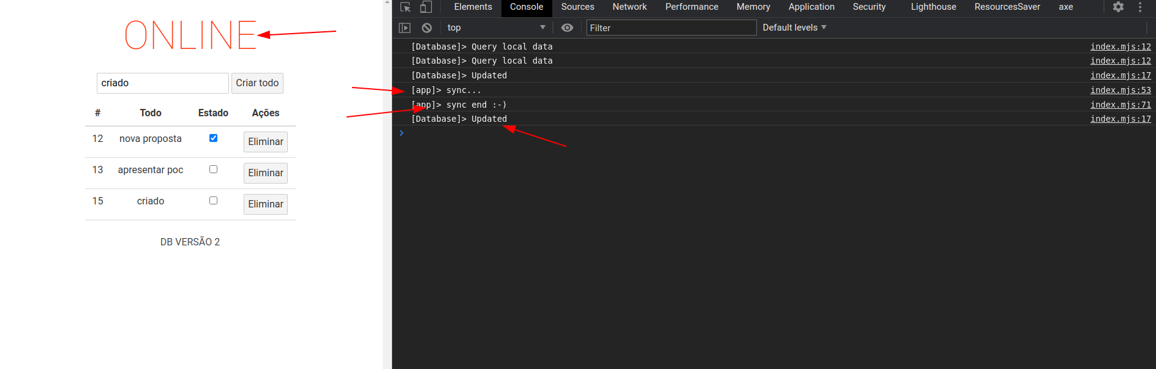Switch to the Network tab
The height and width of the screenshot is (369, 1156).
pyautogui.click(x=629, y=7)
